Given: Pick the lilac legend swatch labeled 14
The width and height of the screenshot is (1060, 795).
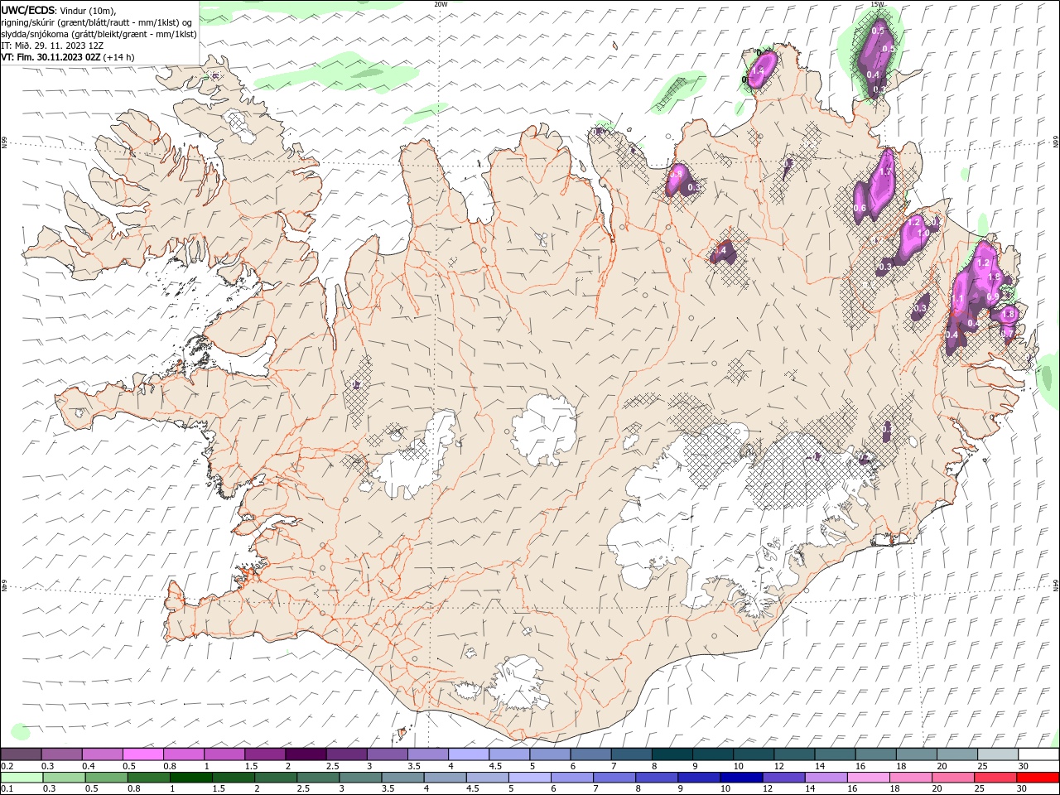Looking at the screenshot, I should [x=825, y=778].
